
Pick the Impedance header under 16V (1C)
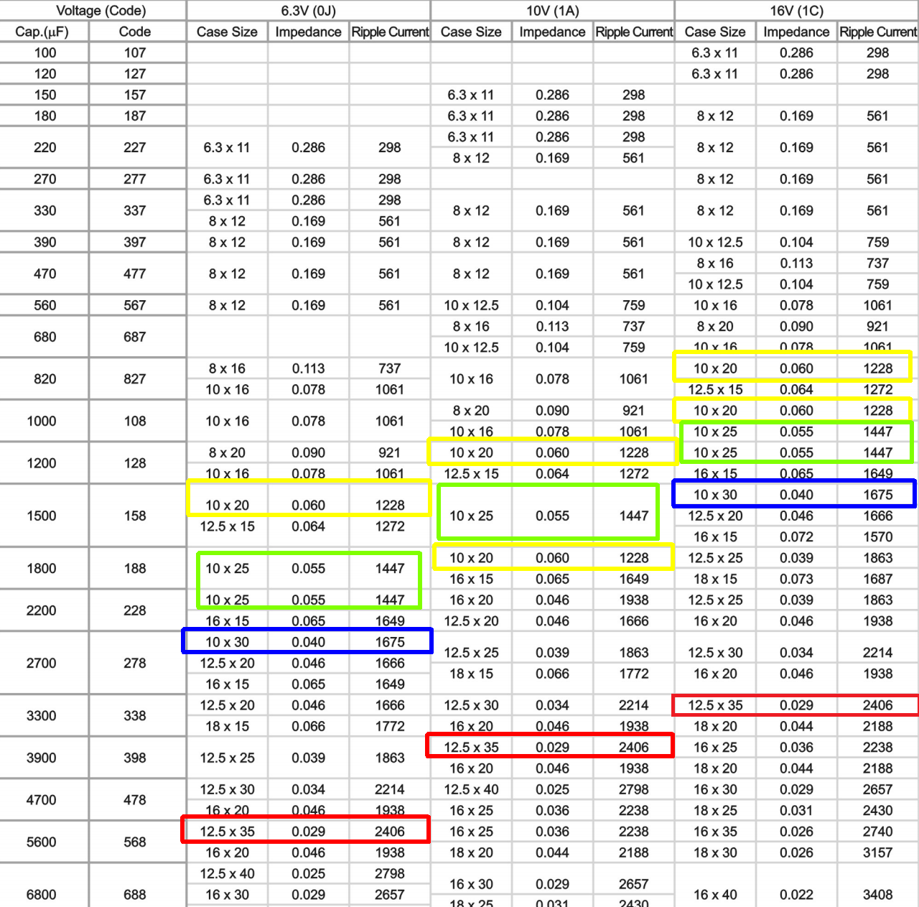797,32
